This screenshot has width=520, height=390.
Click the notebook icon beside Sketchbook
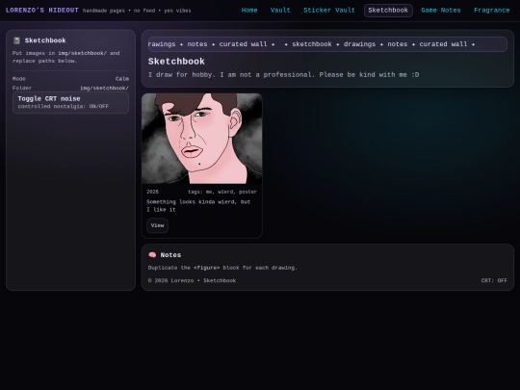(x=16, y=40)
